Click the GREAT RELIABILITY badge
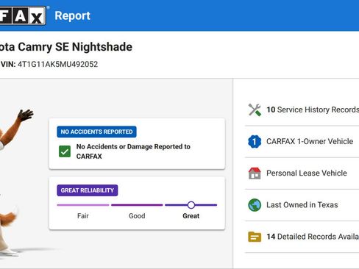The width and height of the screenshot is (359, 269). click(x=88, y=190)
